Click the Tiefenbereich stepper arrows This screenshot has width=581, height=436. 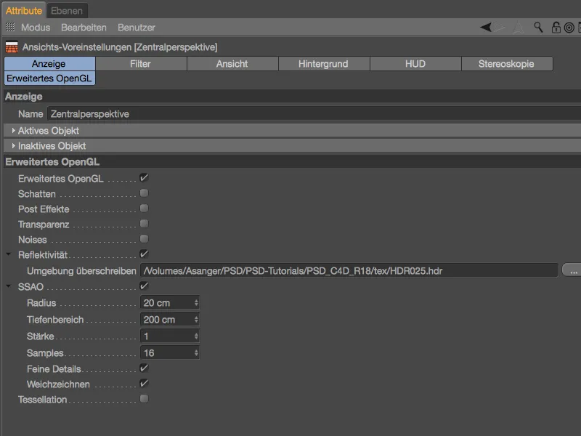[196, 320]
